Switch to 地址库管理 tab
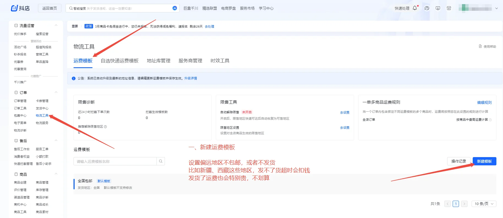The image size is (503, 218). click(x=158, y=61)
